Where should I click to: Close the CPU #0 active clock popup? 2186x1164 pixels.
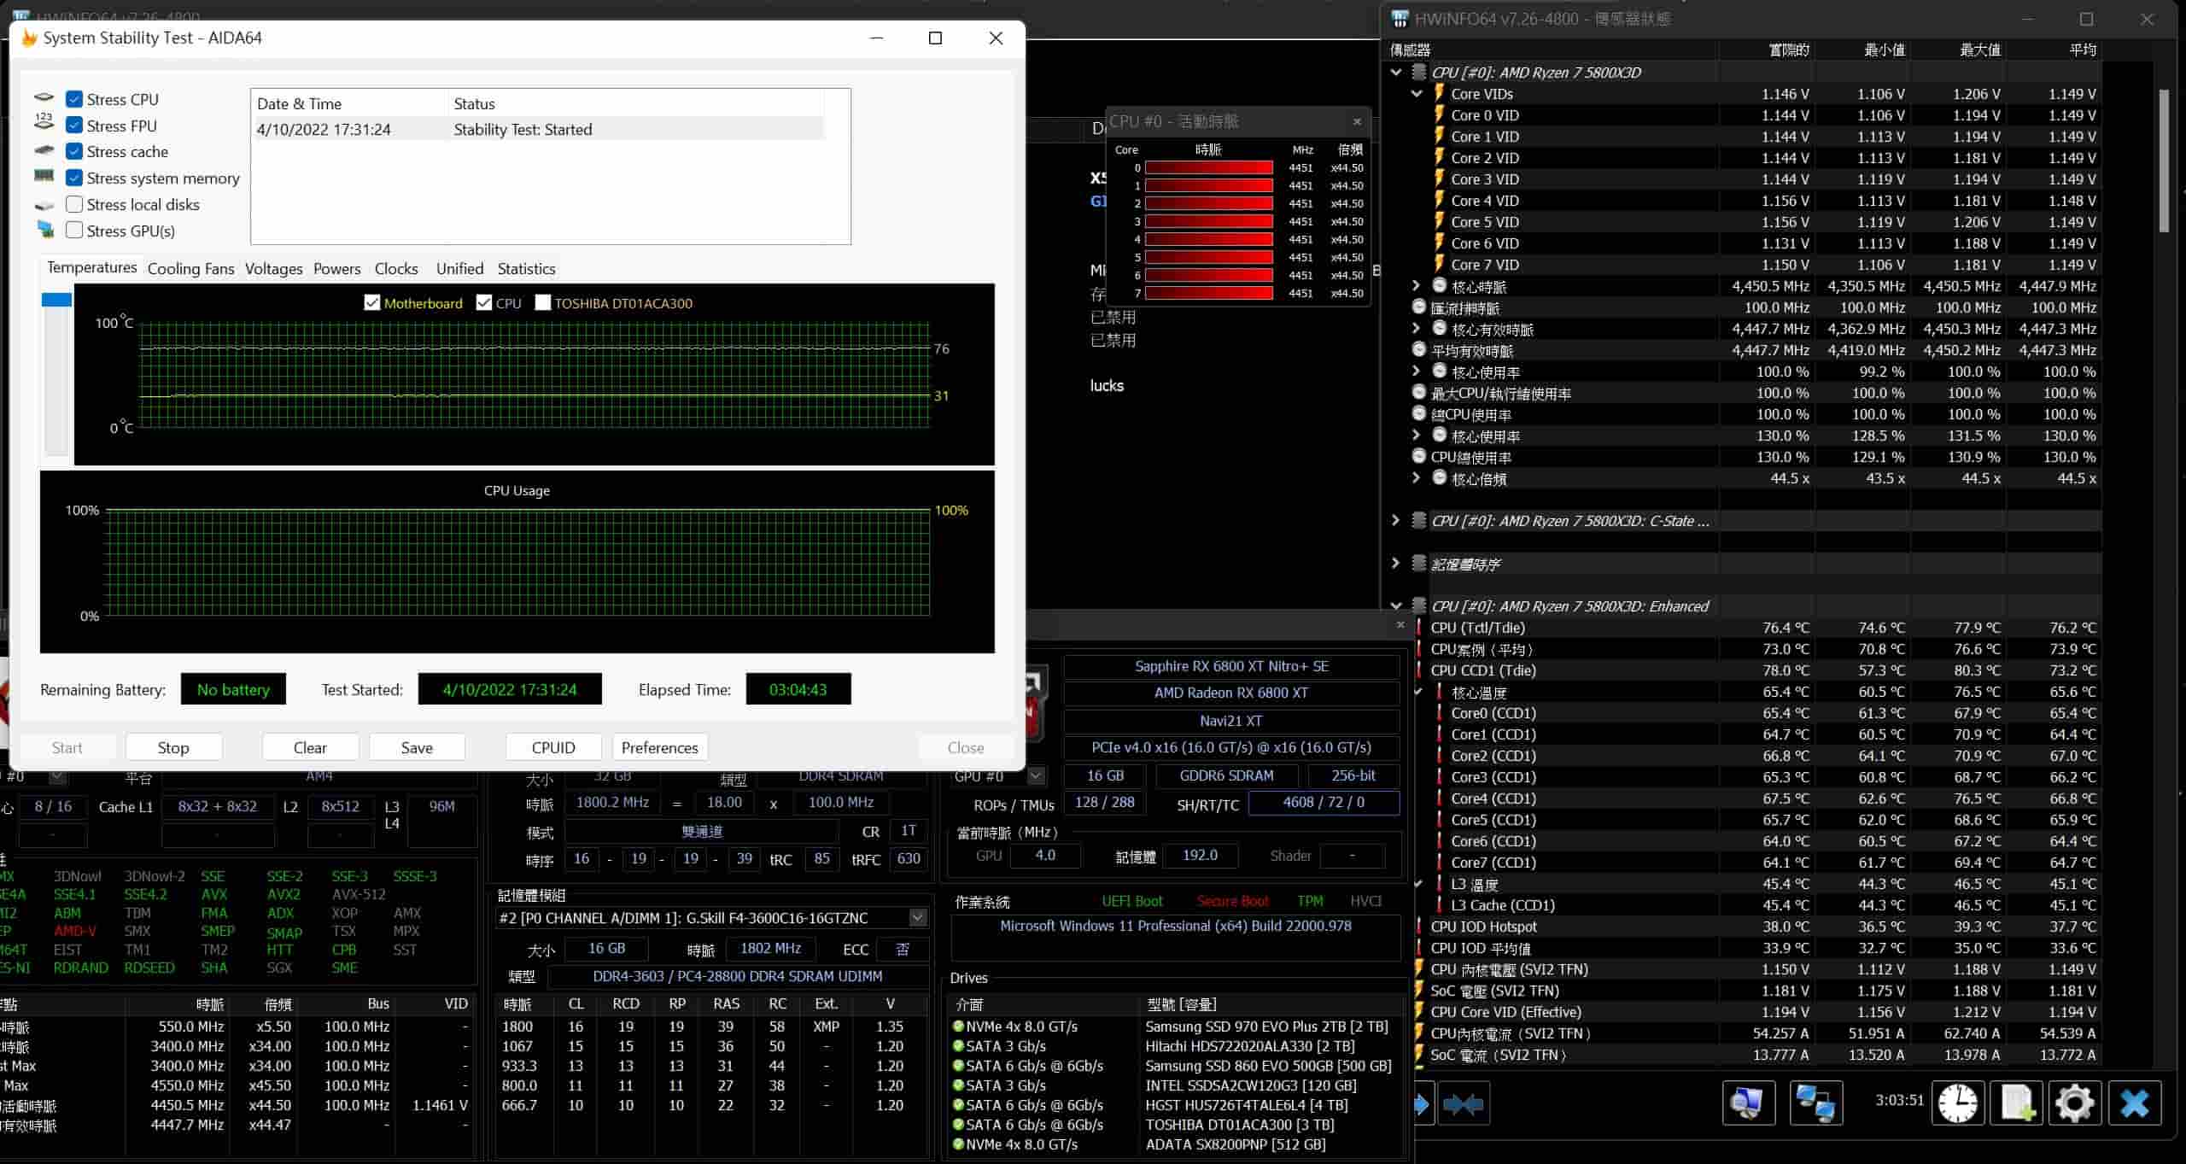(x=1357, y=121)
